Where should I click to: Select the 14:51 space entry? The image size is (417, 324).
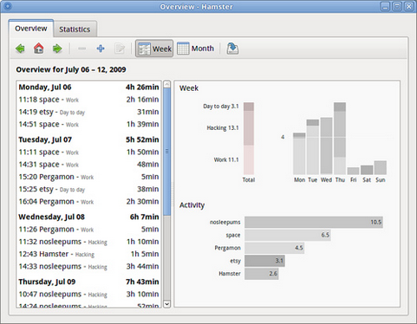point(88,124)
